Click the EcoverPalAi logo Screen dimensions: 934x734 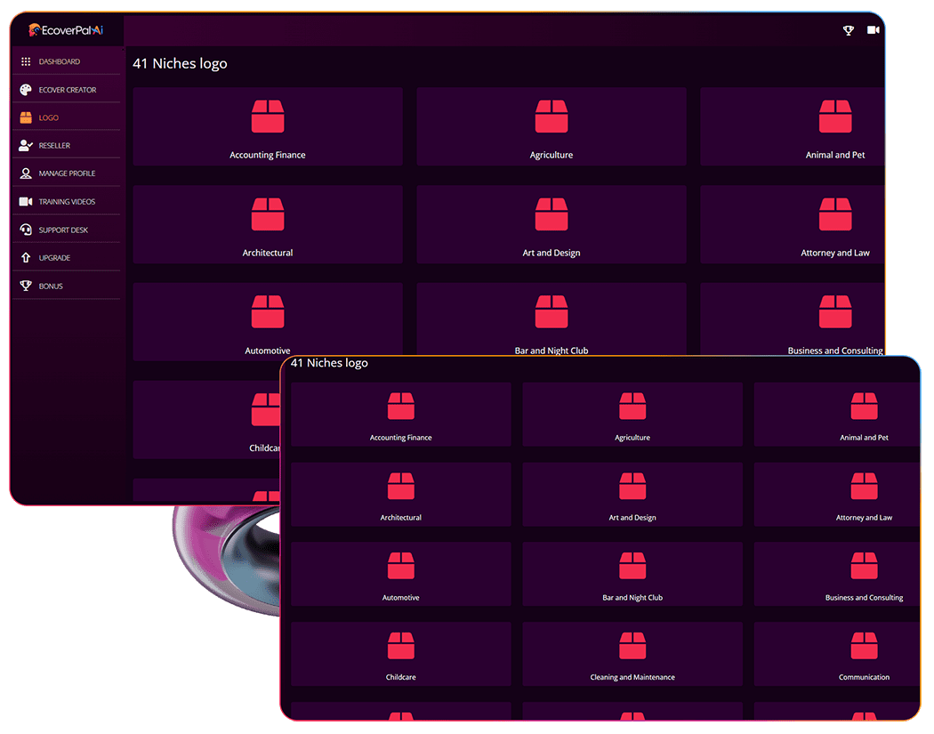click(66, 29)
